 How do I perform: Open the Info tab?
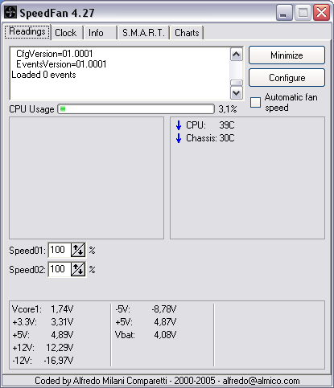(x=101, y=33)
